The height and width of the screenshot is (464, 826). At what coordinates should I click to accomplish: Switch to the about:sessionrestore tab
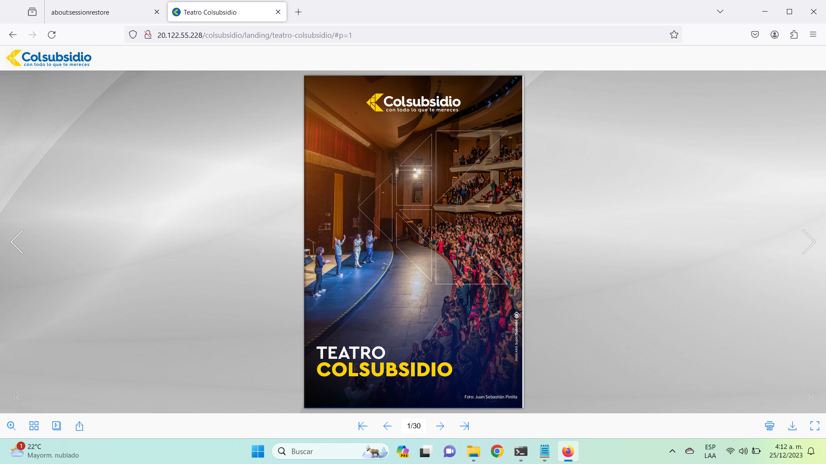coord(80,12)
